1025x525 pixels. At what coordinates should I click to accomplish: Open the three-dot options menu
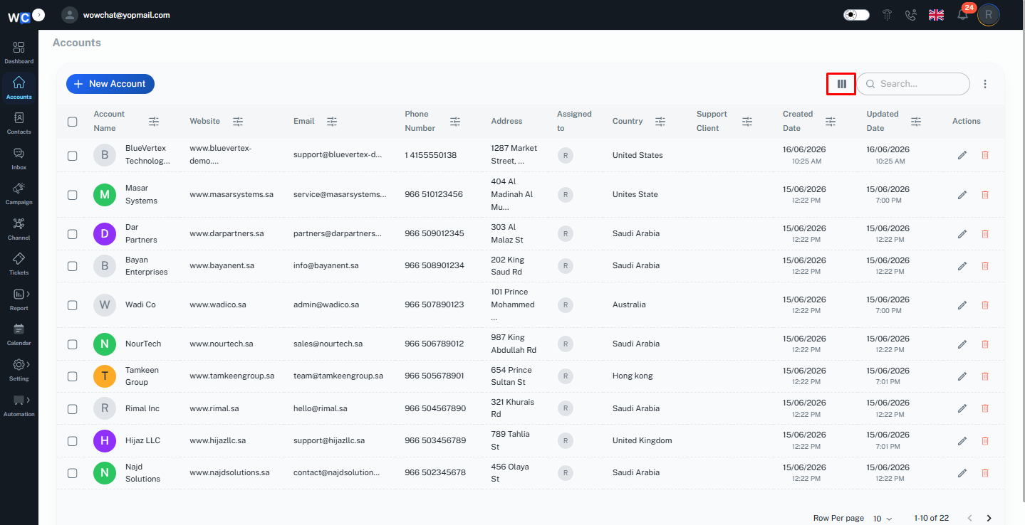click(985, 84)
